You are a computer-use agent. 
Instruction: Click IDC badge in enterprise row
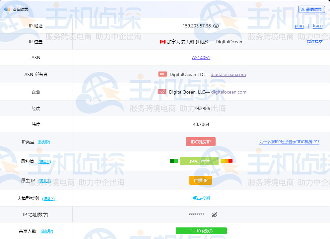coord(162,92)
